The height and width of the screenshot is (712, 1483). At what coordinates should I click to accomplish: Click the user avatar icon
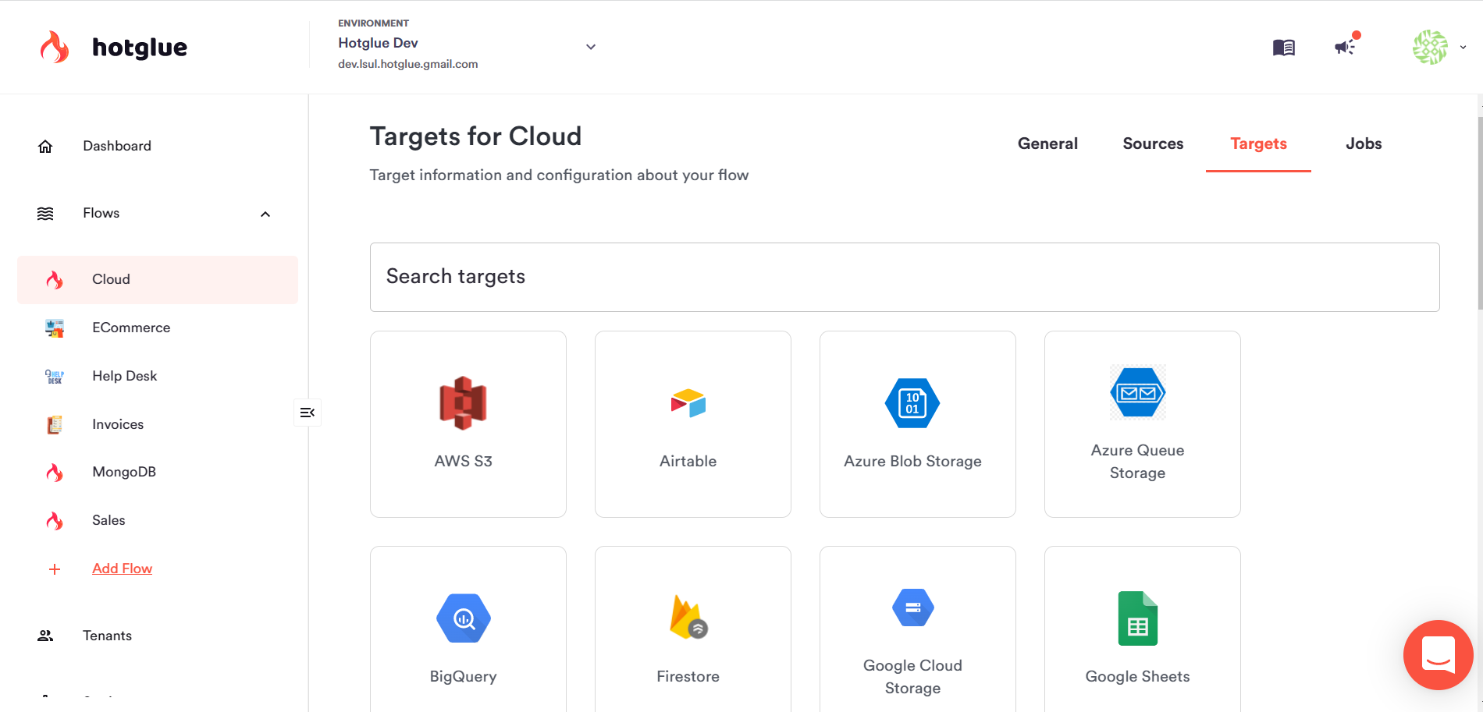[x=1430, y=47]
